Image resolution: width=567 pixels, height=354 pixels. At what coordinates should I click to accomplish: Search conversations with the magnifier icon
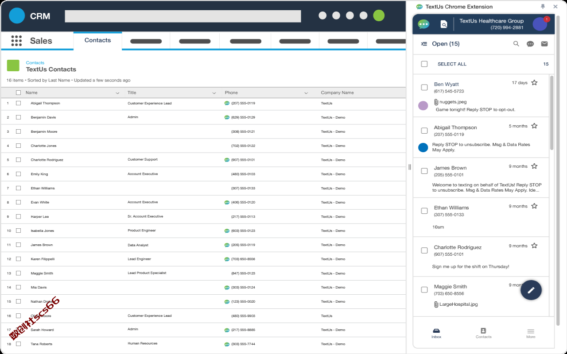pos(516,44)
